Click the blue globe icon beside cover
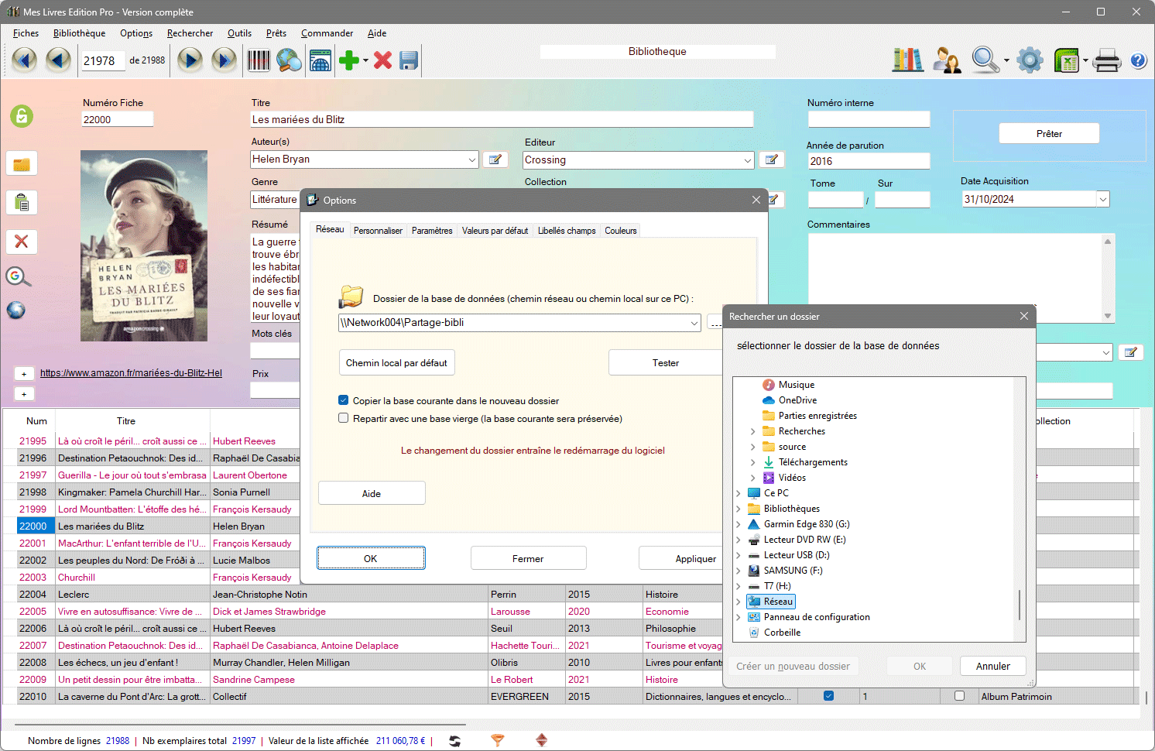The height and width of the screenshot is (751, 1155). click(16, 310)
